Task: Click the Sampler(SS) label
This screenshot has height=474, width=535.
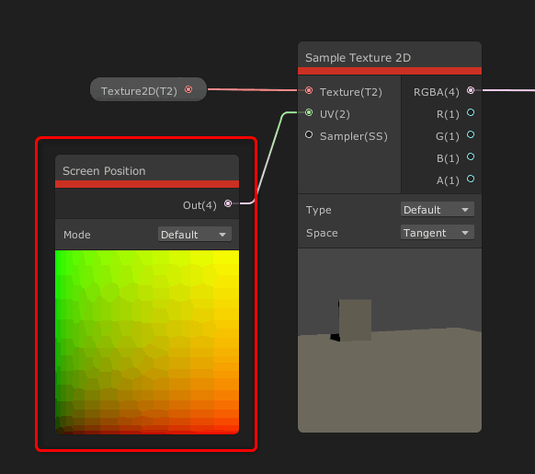Action: 354,136
